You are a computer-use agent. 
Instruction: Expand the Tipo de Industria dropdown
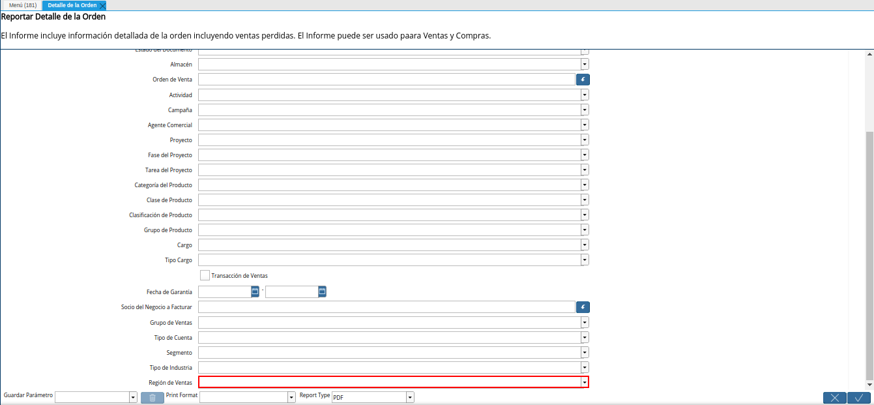(585, 368)
